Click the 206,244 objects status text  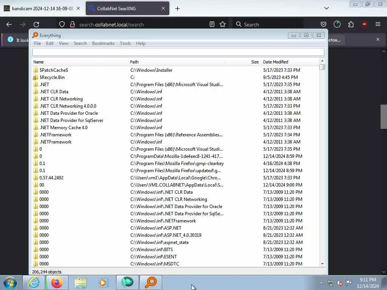point(46,272)
